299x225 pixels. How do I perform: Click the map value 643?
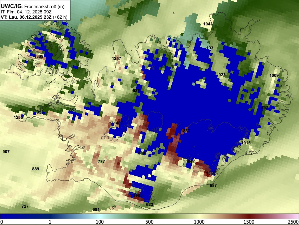click(x=191, y=162)
